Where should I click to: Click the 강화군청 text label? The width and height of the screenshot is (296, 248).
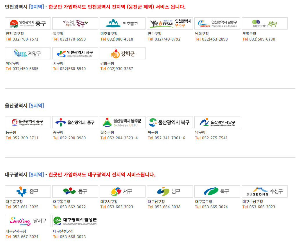tap(107, 63)
